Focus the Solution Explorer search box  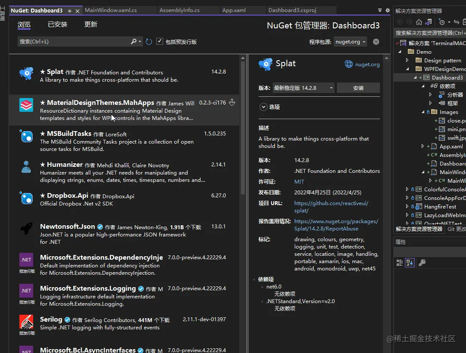click(430, 33)
